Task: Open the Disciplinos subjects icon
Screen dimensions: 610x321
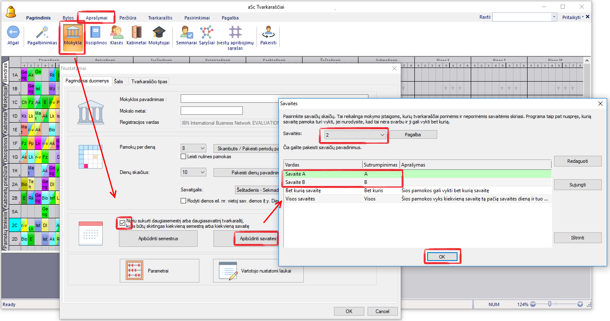Action: (x=96, y=33)
